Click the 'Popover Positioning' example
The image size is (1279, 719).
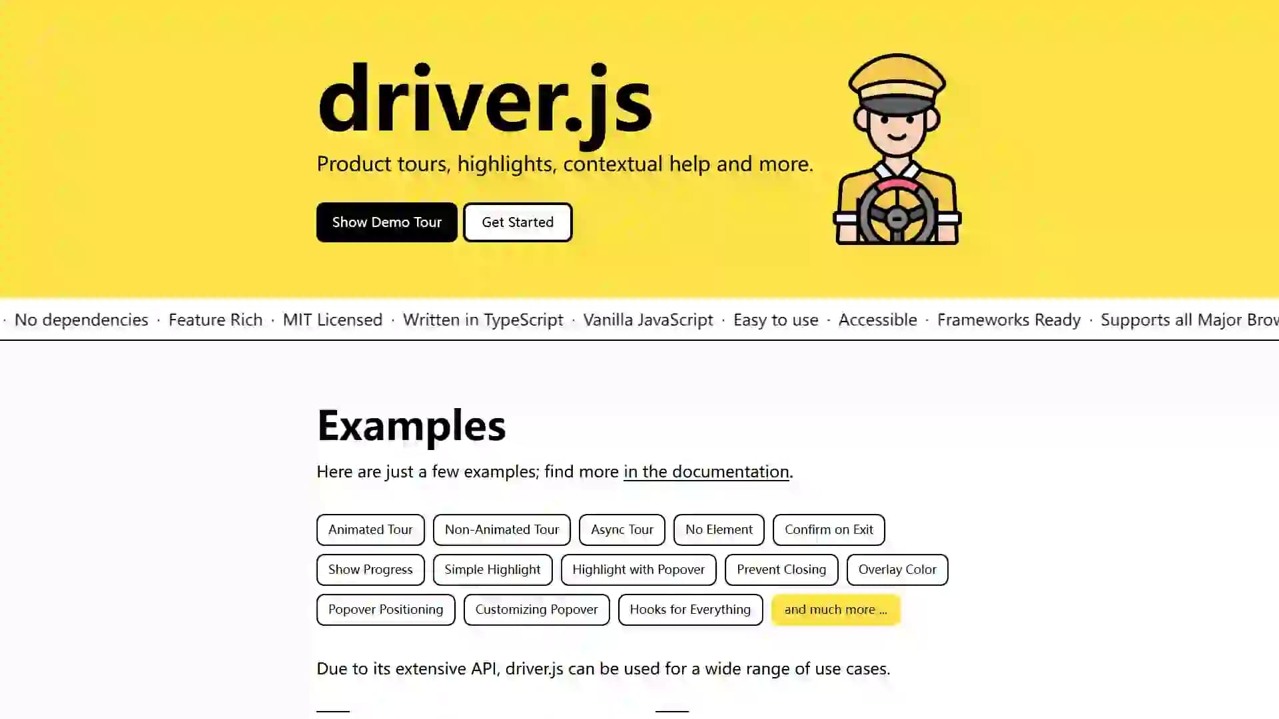(386, 609)
